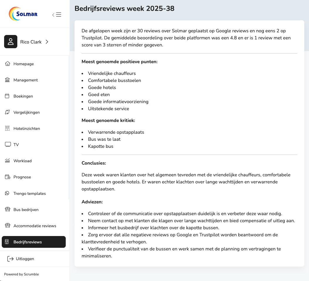Click the Vergelijkingen compare icon

coord(8,112)
